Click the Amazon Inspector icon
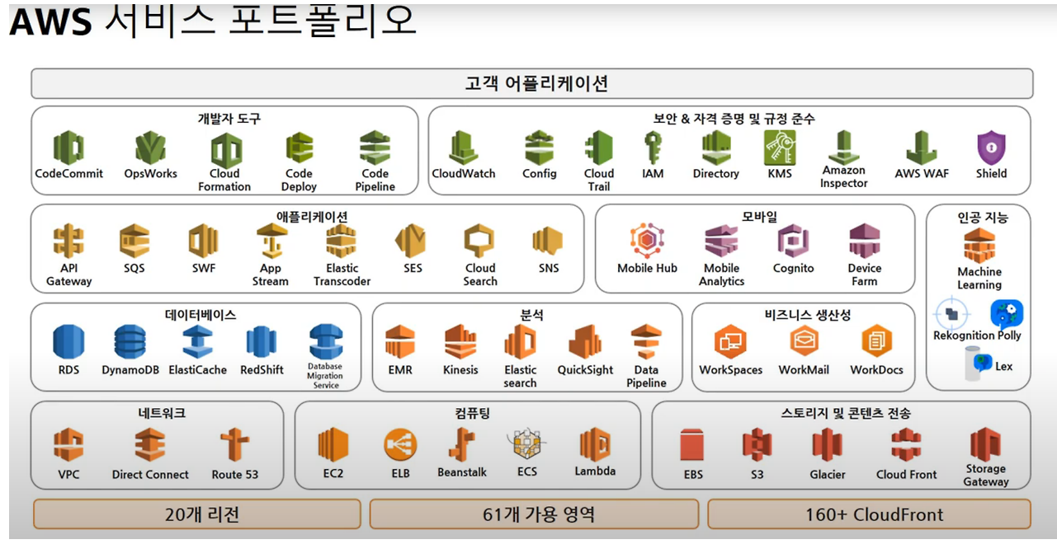This screenshot has height=549, width=1057. pyautogui.click(x=843, y=148)
